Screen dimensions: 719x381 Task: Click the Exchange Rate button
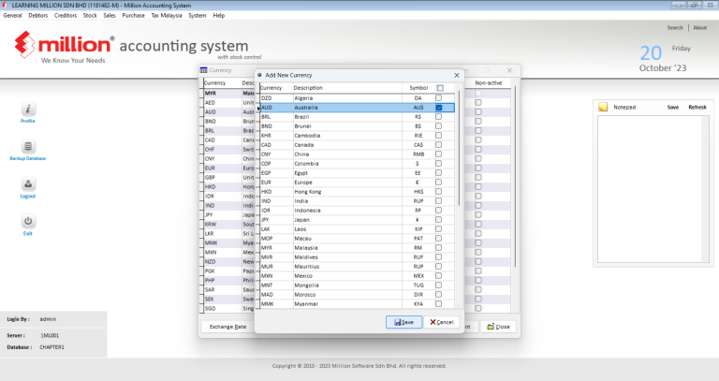click(227, 327)
